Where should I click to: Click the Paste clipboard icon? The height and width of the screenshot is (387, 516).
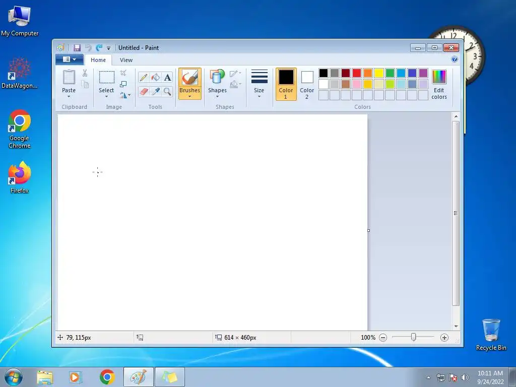[69, 77]
